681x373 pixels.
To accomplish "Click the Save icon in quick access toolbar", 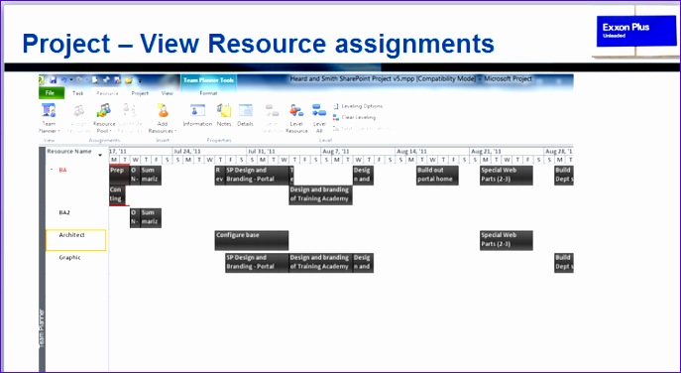I will coord(53,80).
